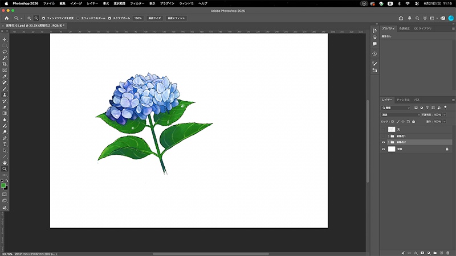The width and height of the screenshot is (456, 256).
Task: Hide the 紫陽花2 group visibility eye
Action: pyautogui.click(x=383, y=142)
